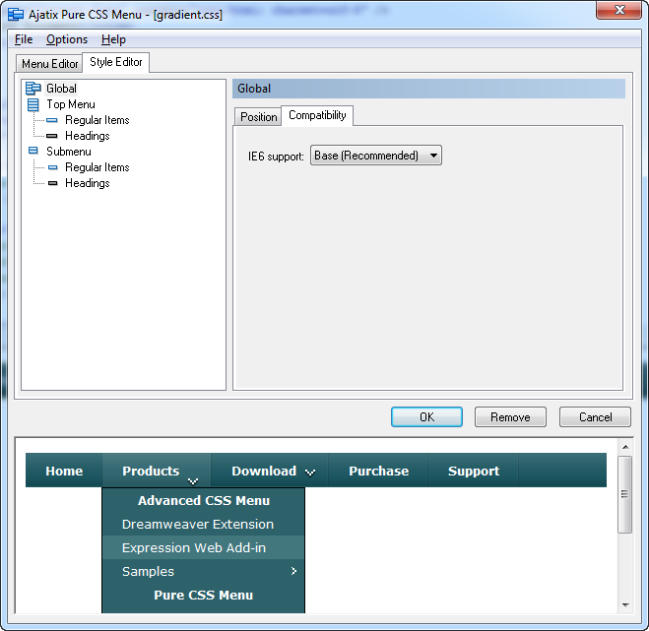Click Expression Web Add-in submenu item
Image resolution: width=649 pixels, height=631 pixels.
point(204,548)
